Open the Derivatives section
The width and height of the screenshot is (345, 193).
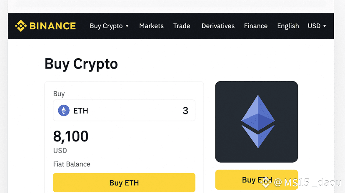pyautogui.click(x=218, y=26)
